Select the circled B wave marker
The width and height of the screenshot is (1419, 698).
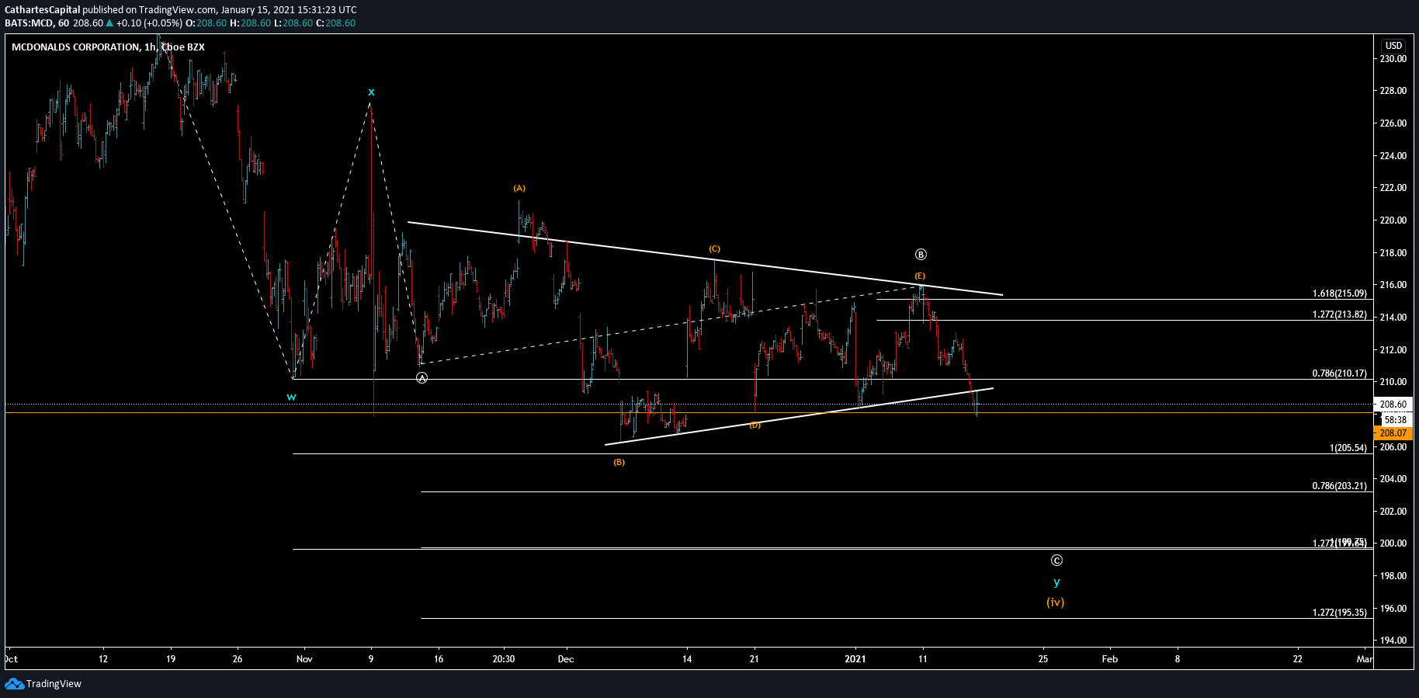[921, 255]
